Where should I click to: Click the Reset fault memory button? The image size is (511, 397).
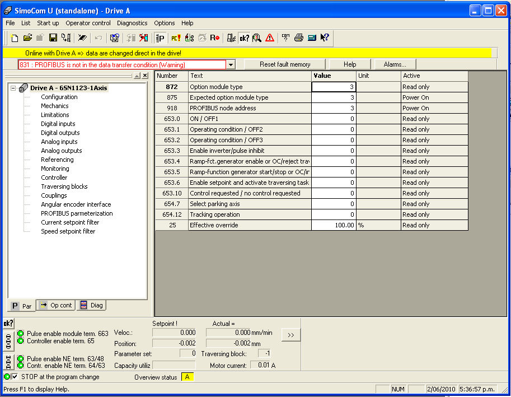point(285,64)
